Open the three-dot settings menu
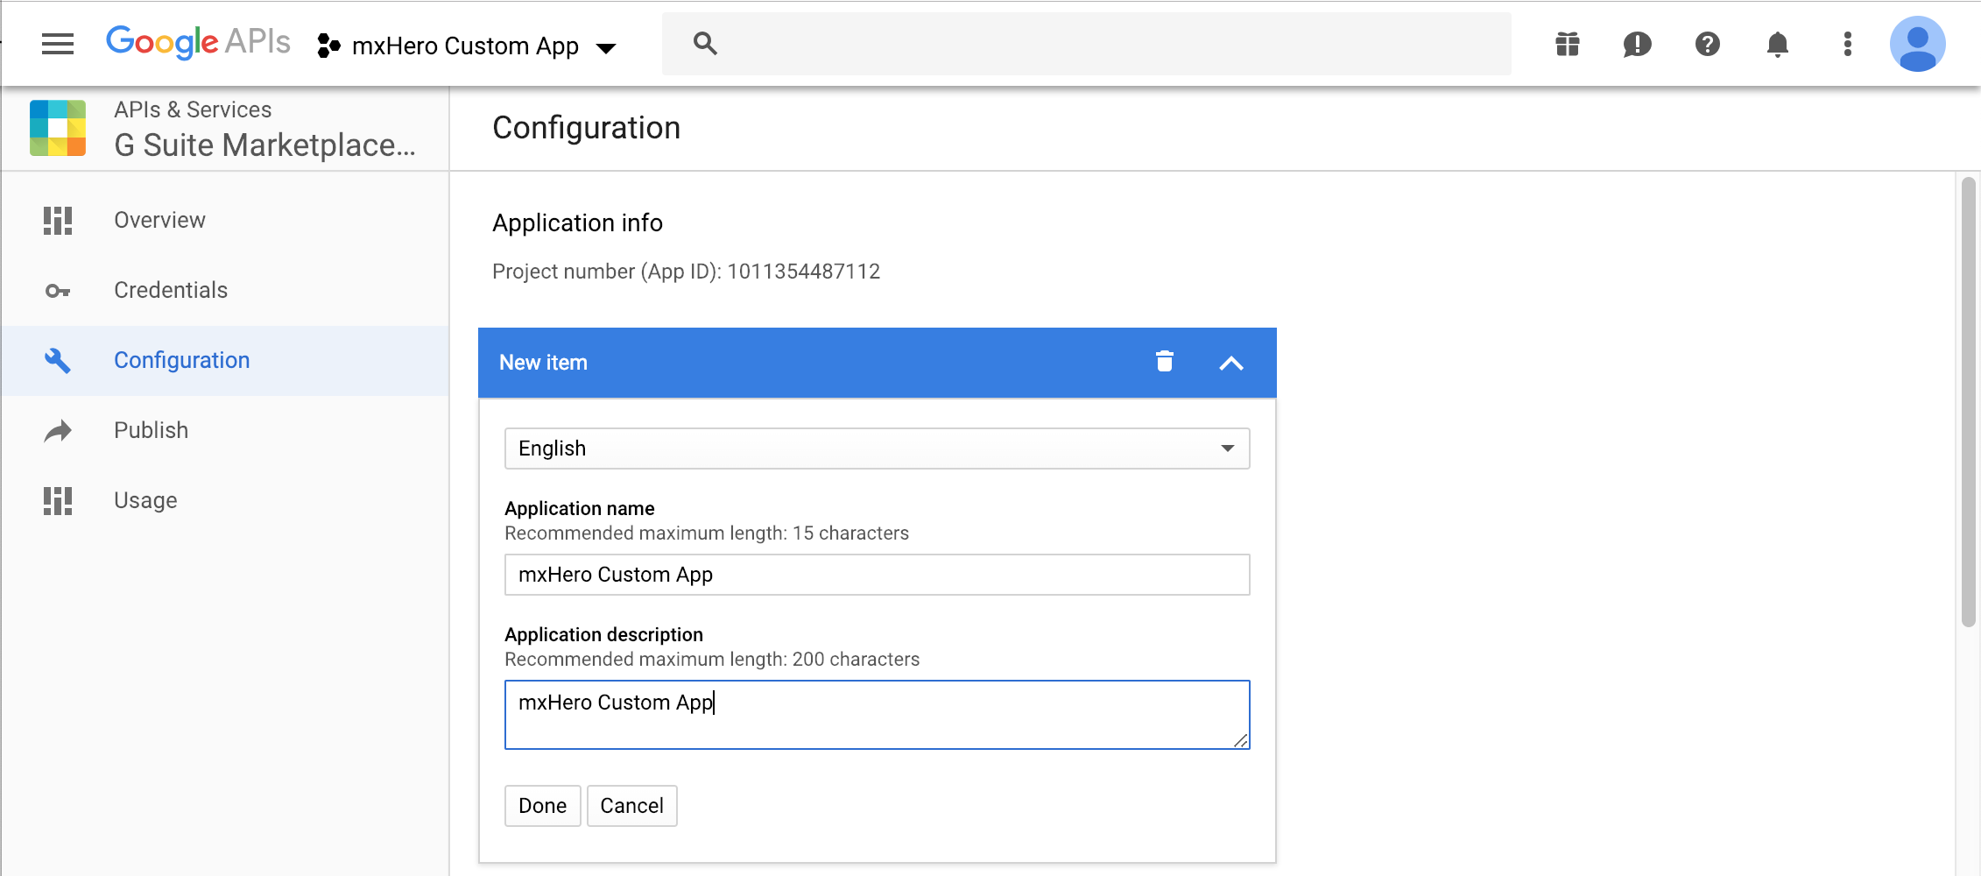The image size is (1981, 876). (x=1848, y=44)
